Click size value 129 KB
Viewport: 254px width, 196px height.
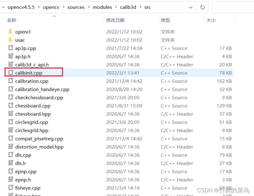point(224,106)
